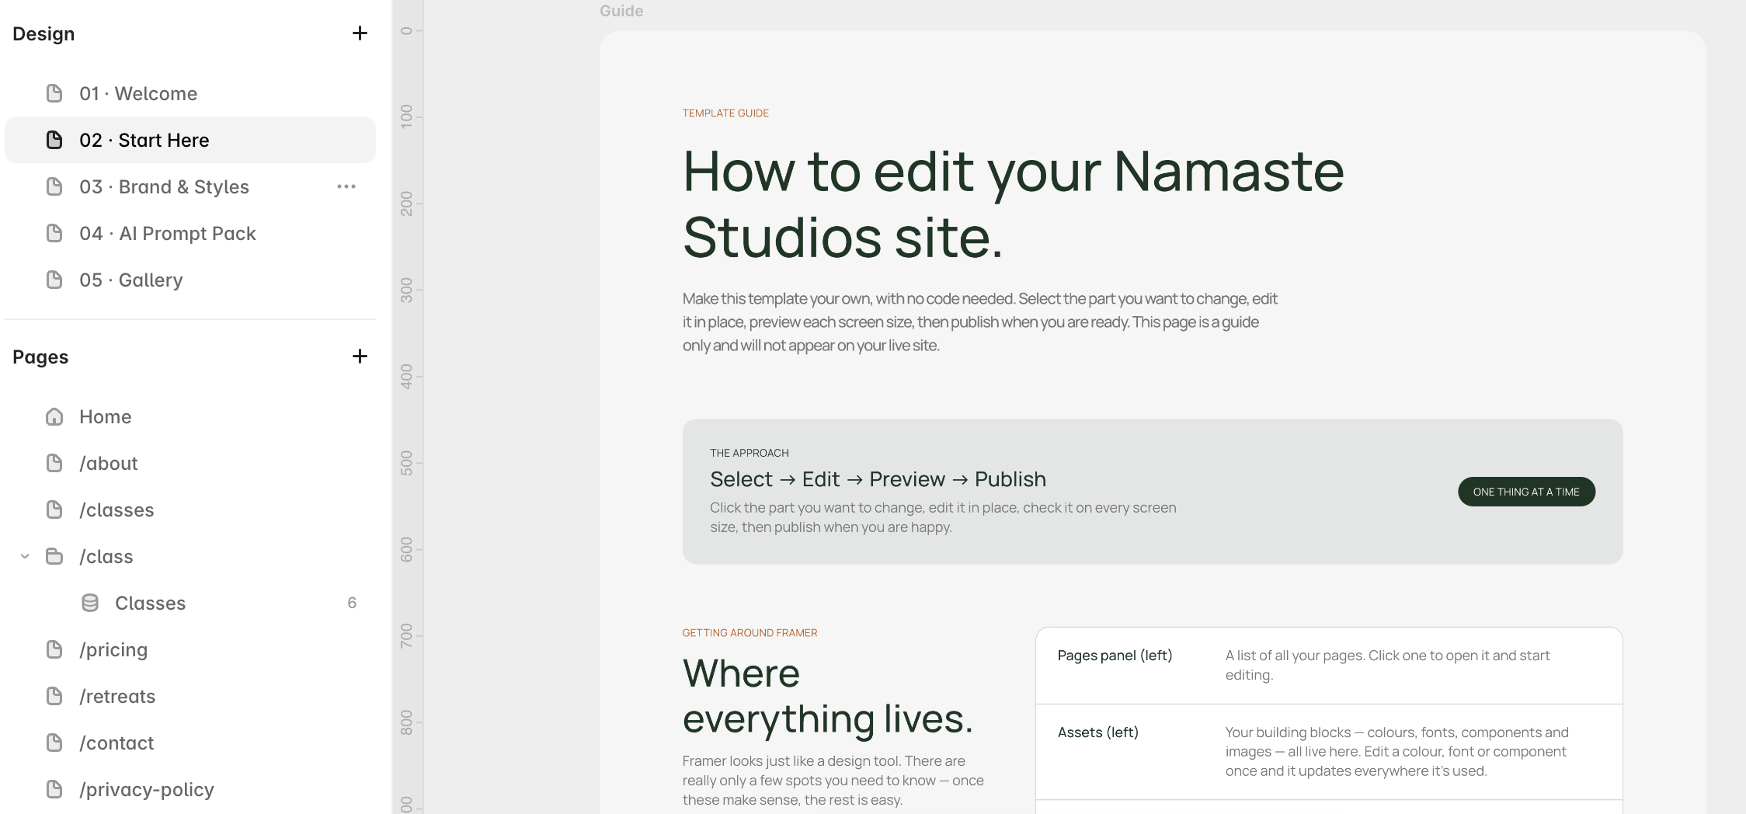The width and height of the screenshot is (1746, 814).
Task: Open the /classes page
Action: 190,510
